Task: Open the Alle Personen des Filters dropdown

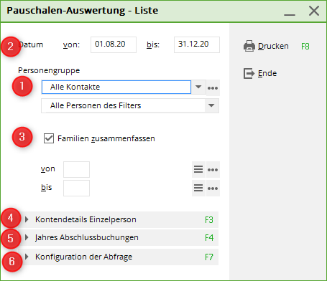Action: 130,105
